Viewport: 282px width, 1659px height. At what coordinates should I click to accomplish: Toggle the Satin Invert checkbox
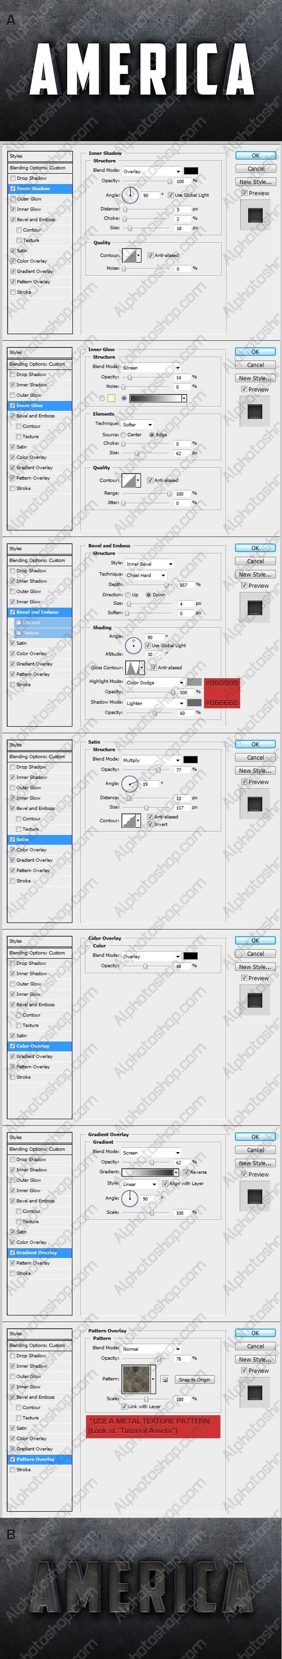pos(150,825)
